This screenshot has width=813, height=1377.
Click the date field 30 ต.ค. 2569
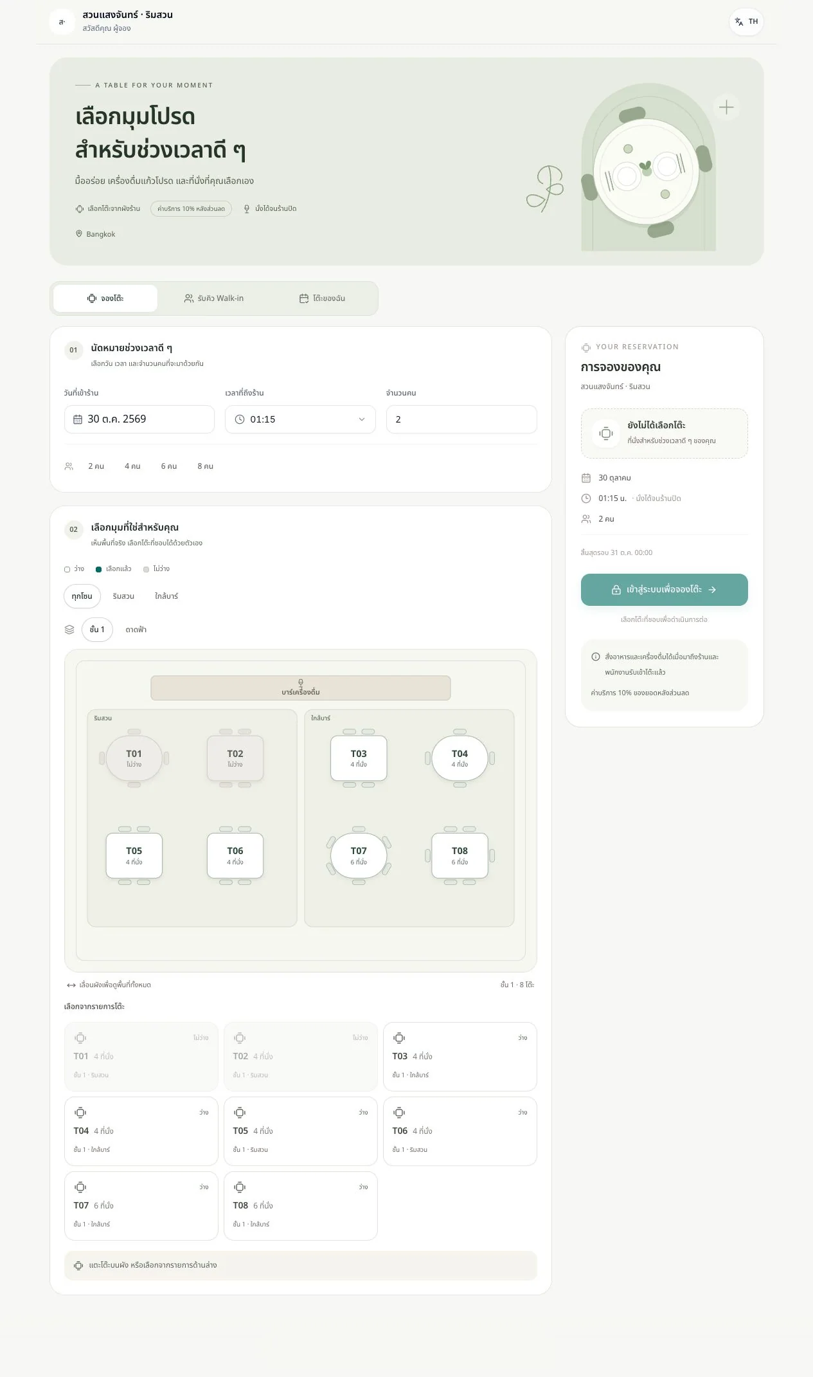(x=139, y=419)
